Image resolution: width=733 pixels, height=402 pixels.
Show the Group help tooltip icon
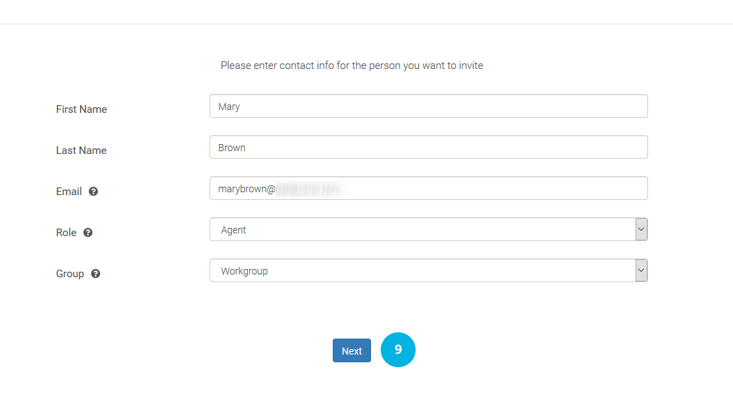95,274
